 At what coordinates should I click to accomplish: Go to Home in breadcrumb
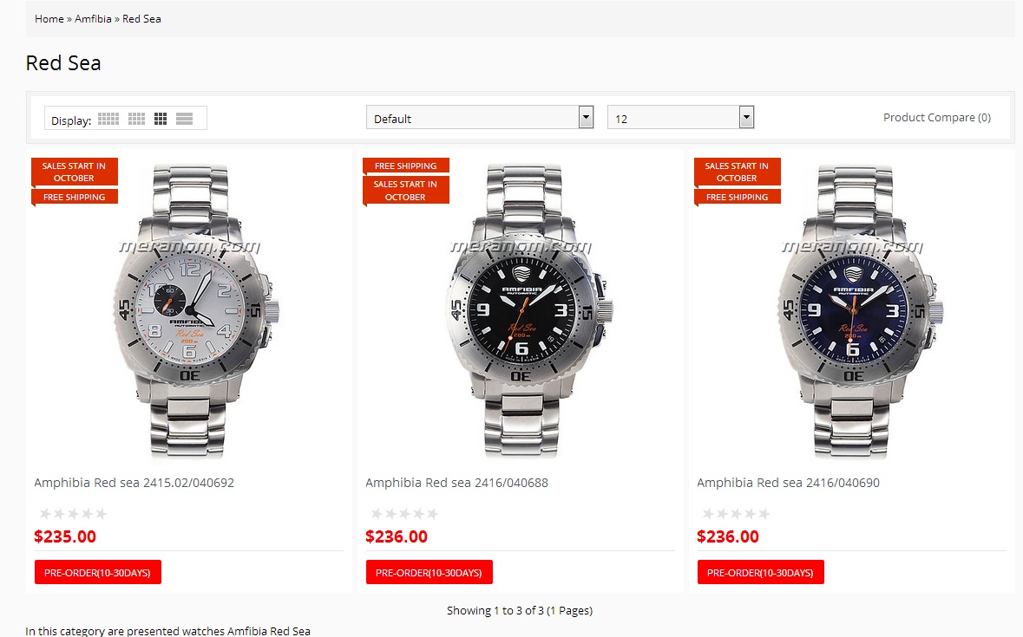tap(49, 18)
